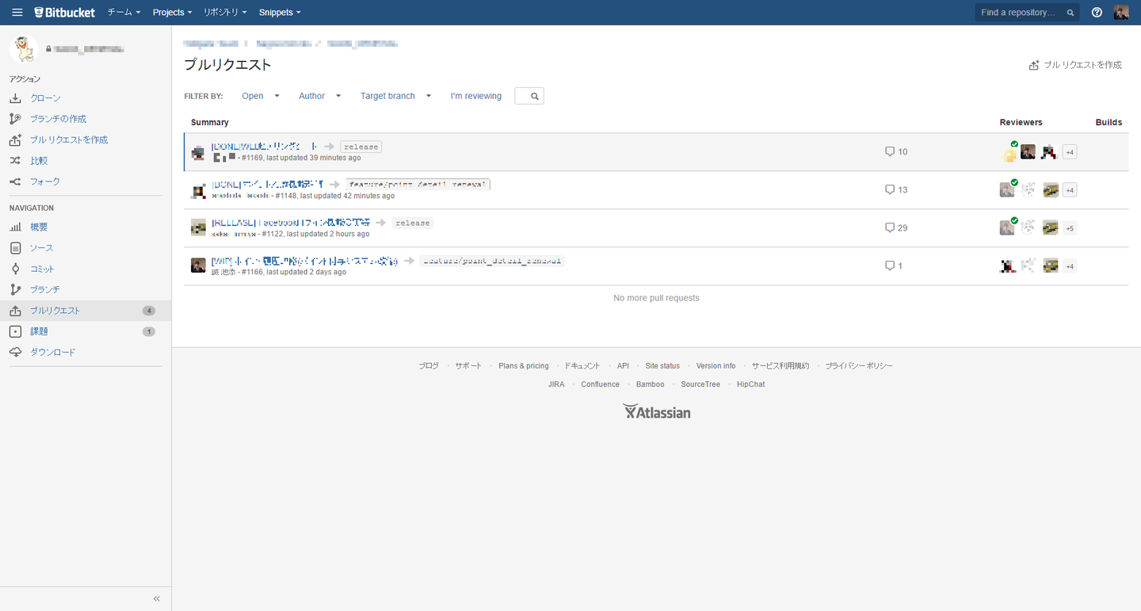The width and height of the screenshot is (1141, 611).
Task: Open pull request #1122 title link
Action: pos(290,223)
